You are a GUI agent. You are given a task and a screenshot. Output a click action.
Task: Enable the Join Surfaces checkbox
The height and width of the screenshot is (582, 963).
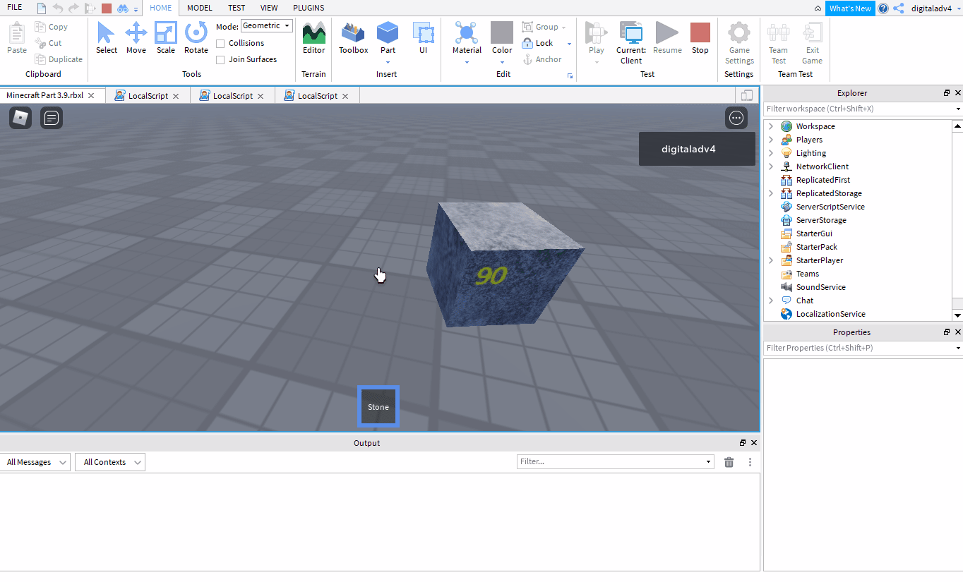[x=220, y=59]
